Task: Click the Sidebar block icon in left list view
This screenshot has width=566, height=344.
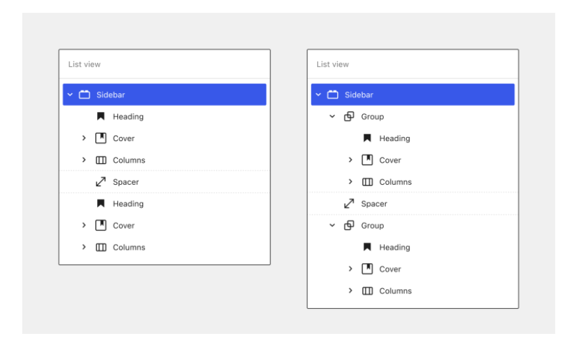Action: tap(85, 94)
